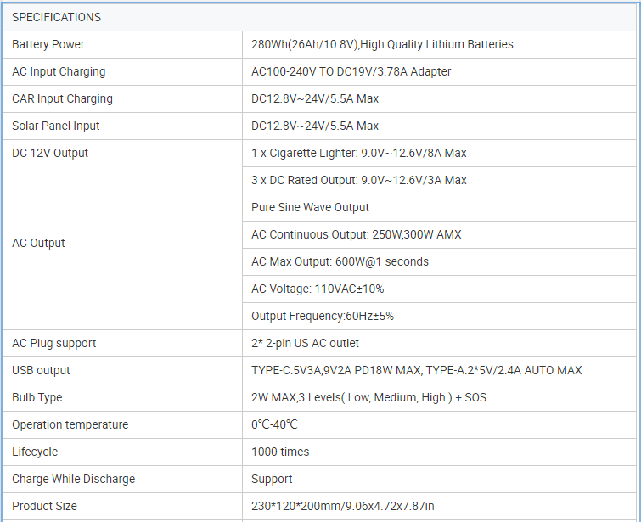This screenshot has height=522, width=641.
Task: Click the AC Output row label
Action: [38, 243]
